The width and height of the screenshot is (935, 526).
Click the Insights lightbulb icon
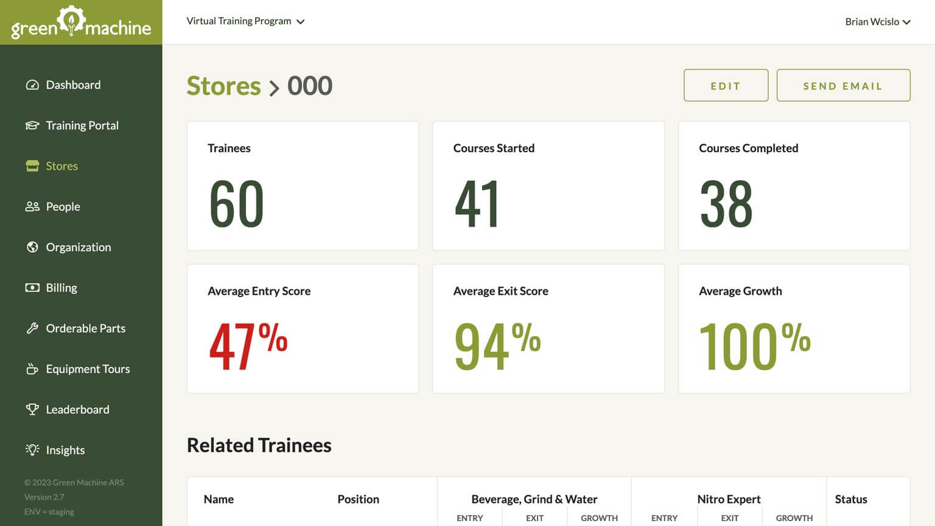pos(32,450)
